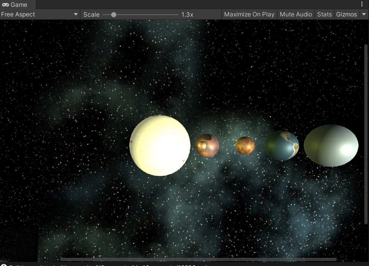
Task: Toggle Mute Audio
Action: click(x=296, y=14)
